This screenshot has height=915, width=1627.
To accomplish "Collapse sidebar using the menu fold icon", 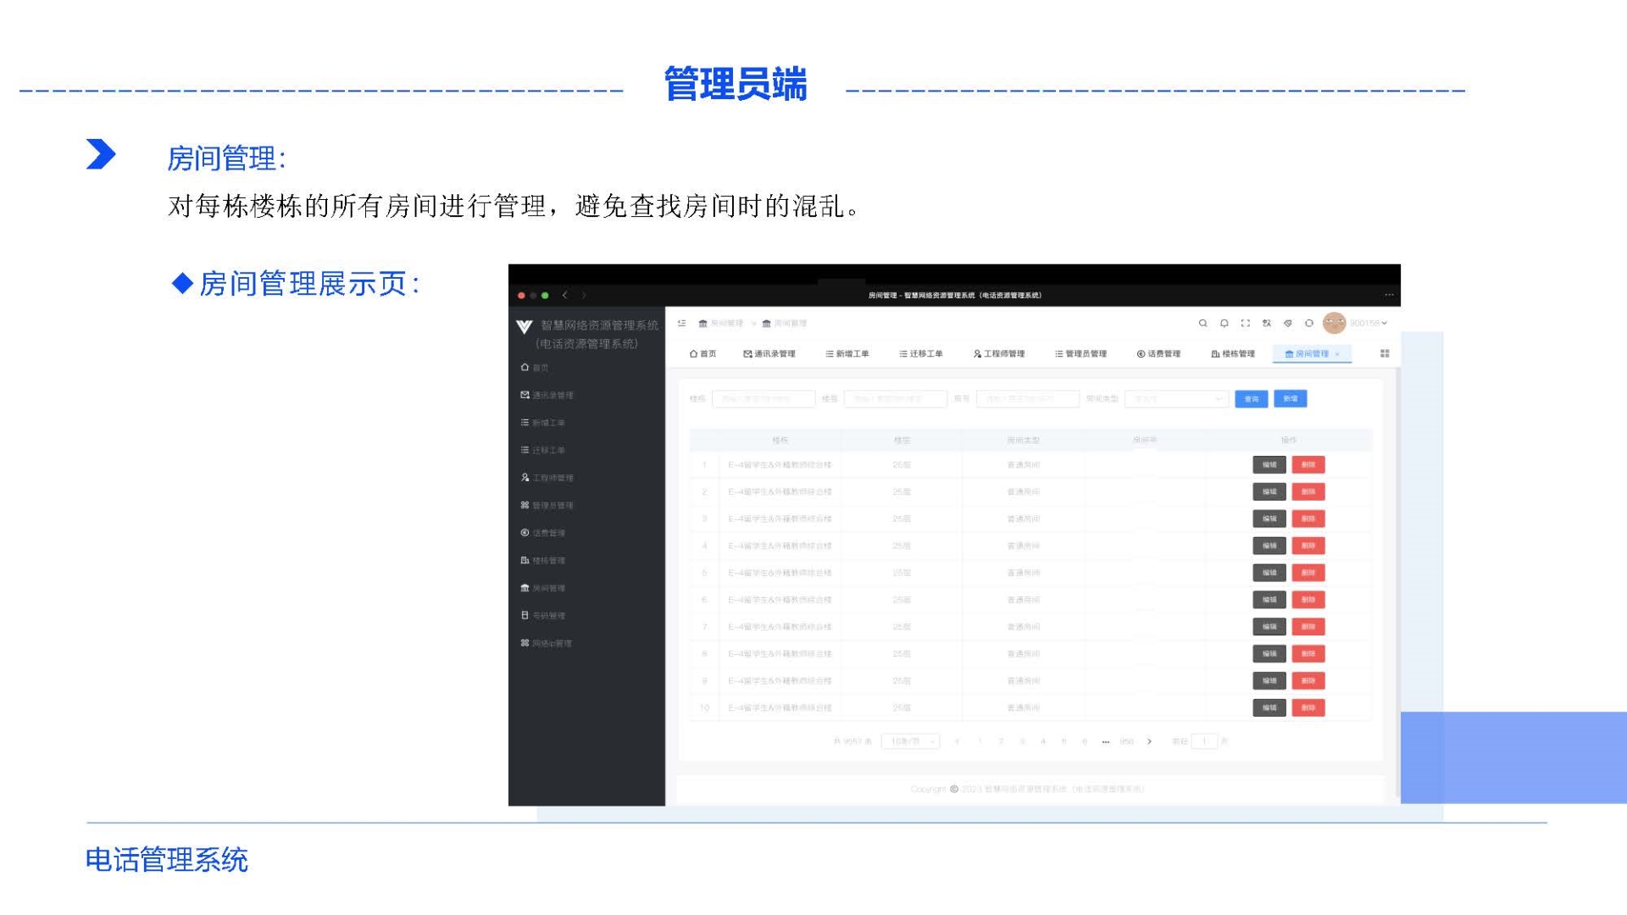I will pos(682,323).
